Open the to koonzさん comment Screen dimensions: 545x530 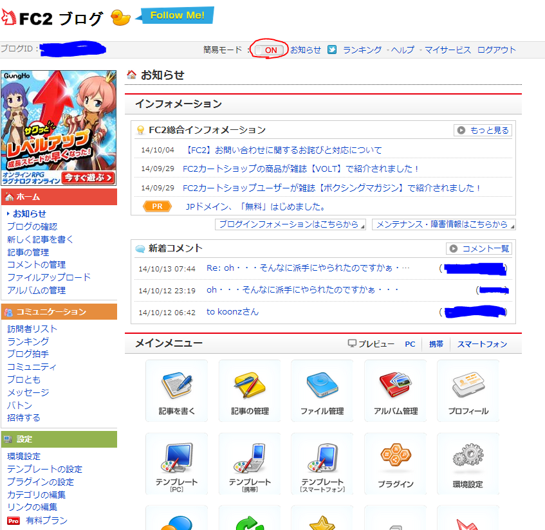pyautogui.click(x=232, y=312)
